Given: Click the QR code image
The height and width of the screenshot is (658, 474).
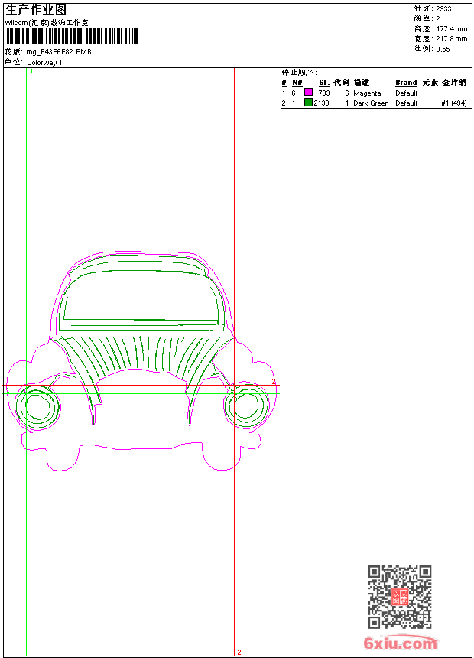Looking at the screenshot, I should [x=399, y=597].
